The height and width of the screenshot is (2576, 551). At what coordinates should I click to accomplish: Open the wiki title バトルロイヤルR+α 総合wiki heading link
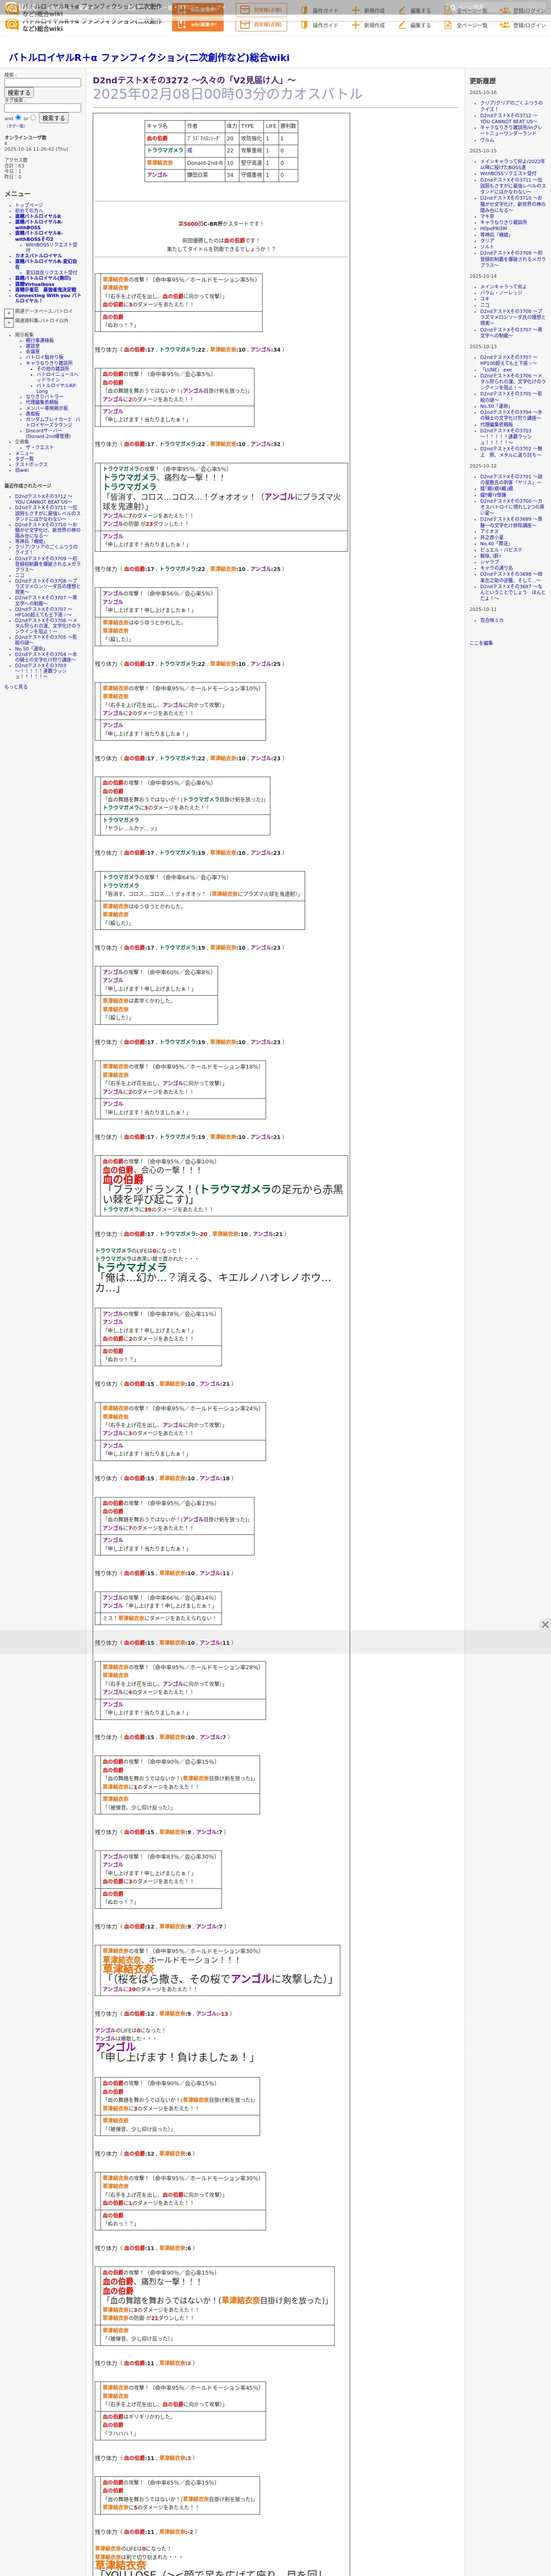click(x=149, y=57)
